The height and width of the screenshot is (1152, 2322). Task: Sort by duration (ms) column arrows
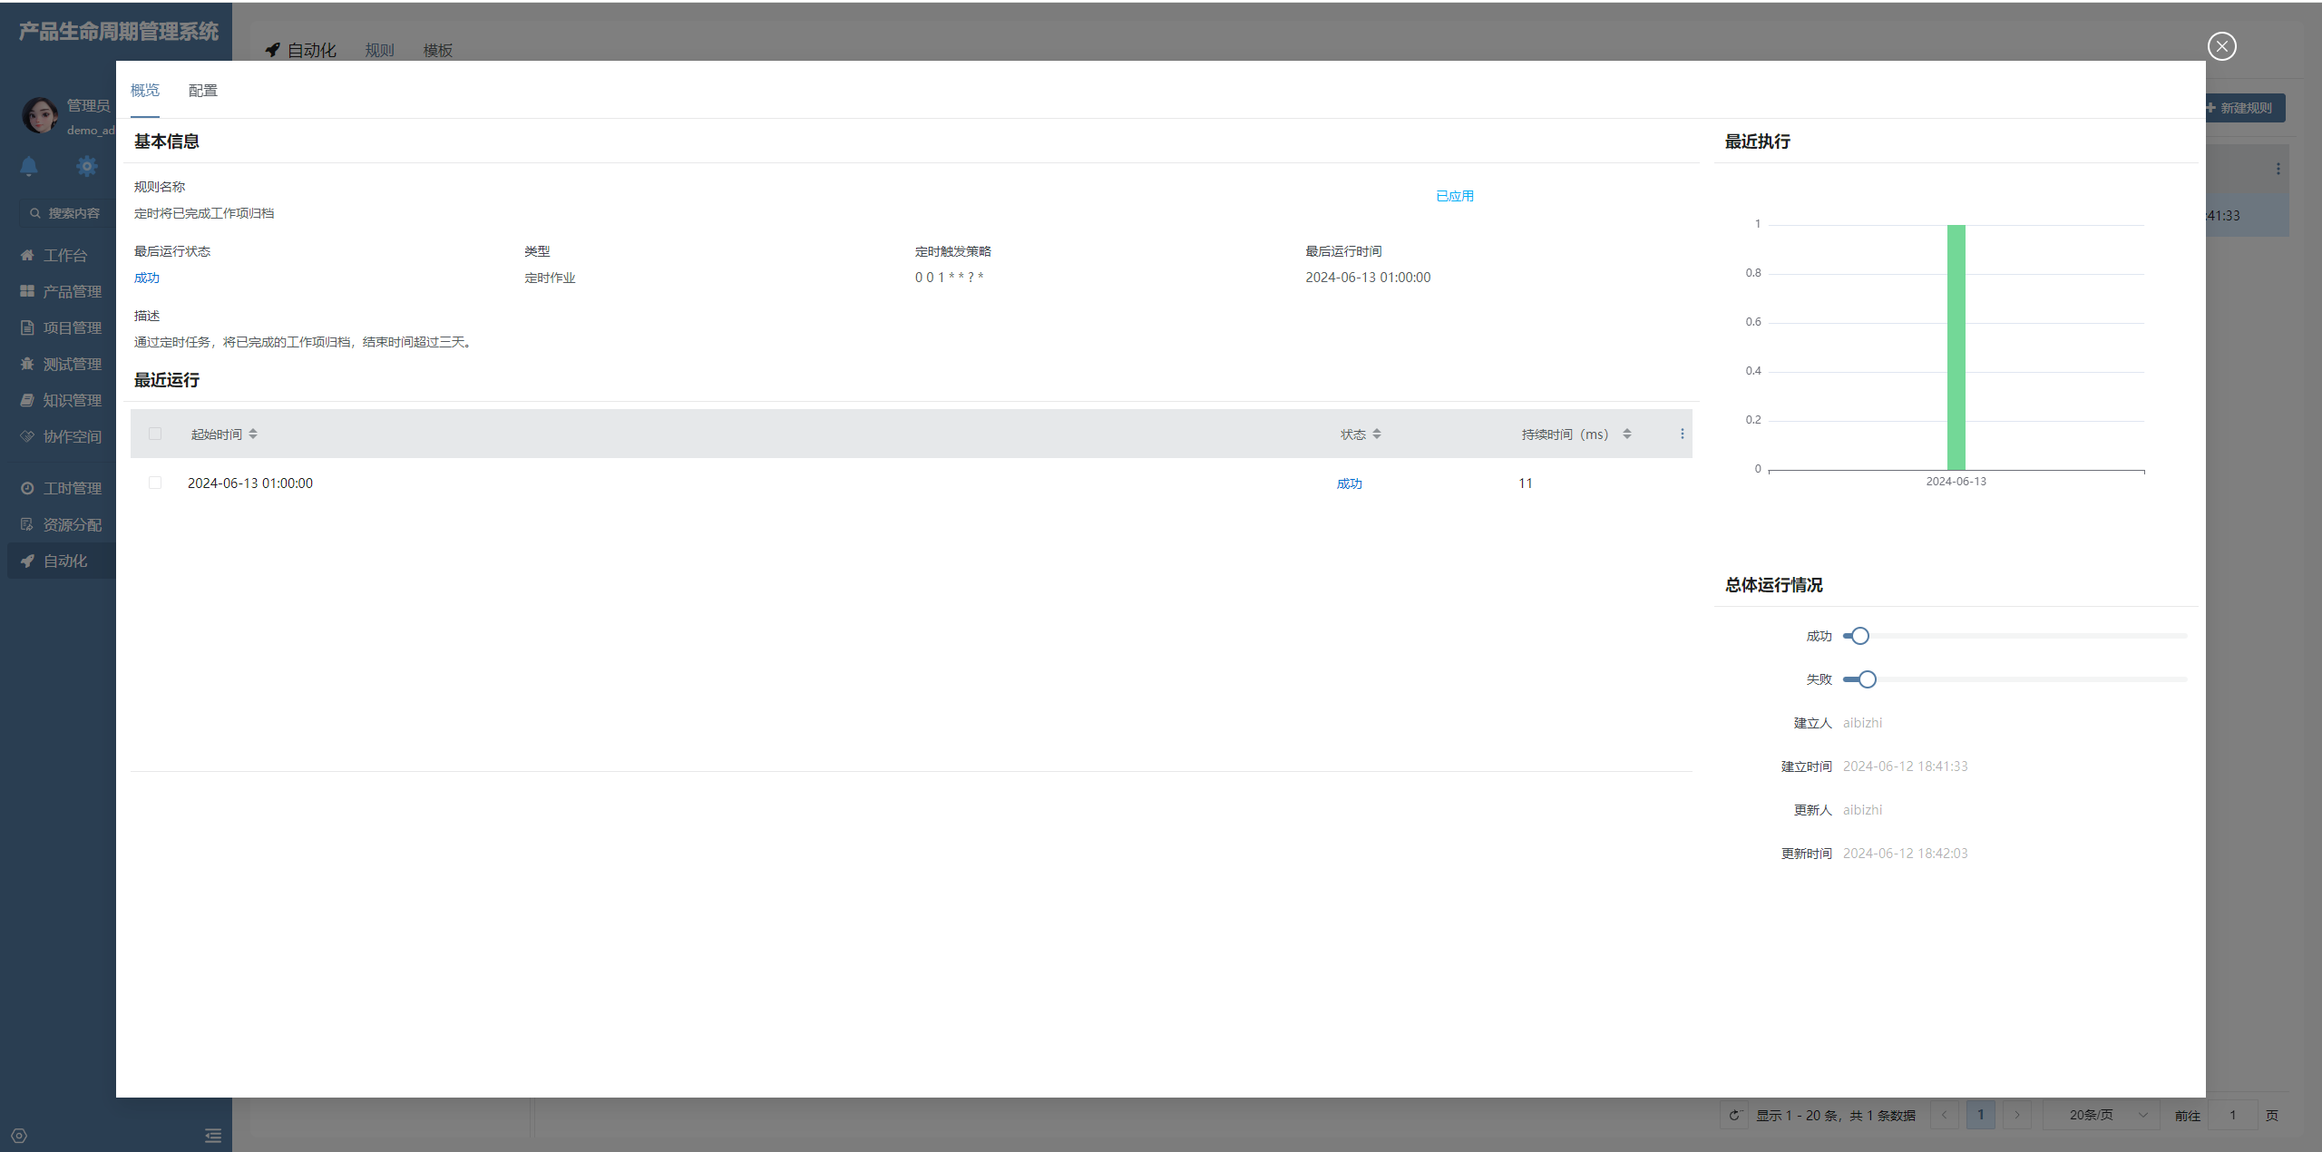pyautogui.click(x=1627, y=434)
